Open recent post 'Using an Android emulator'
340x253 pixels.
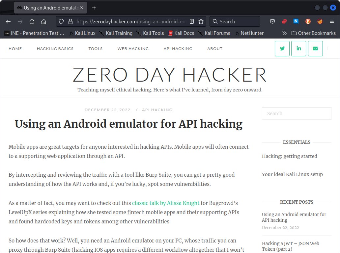pos(294,217)
